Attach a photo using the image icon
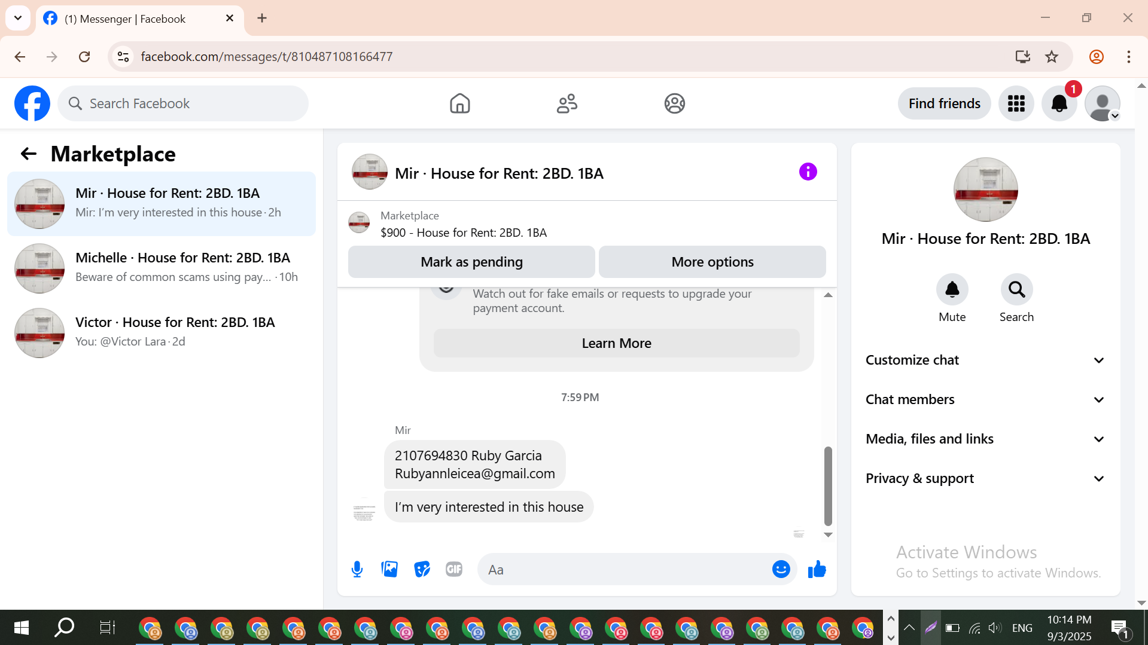Image resolution: width=1148 pixels, height=645 pixels. 389,569
